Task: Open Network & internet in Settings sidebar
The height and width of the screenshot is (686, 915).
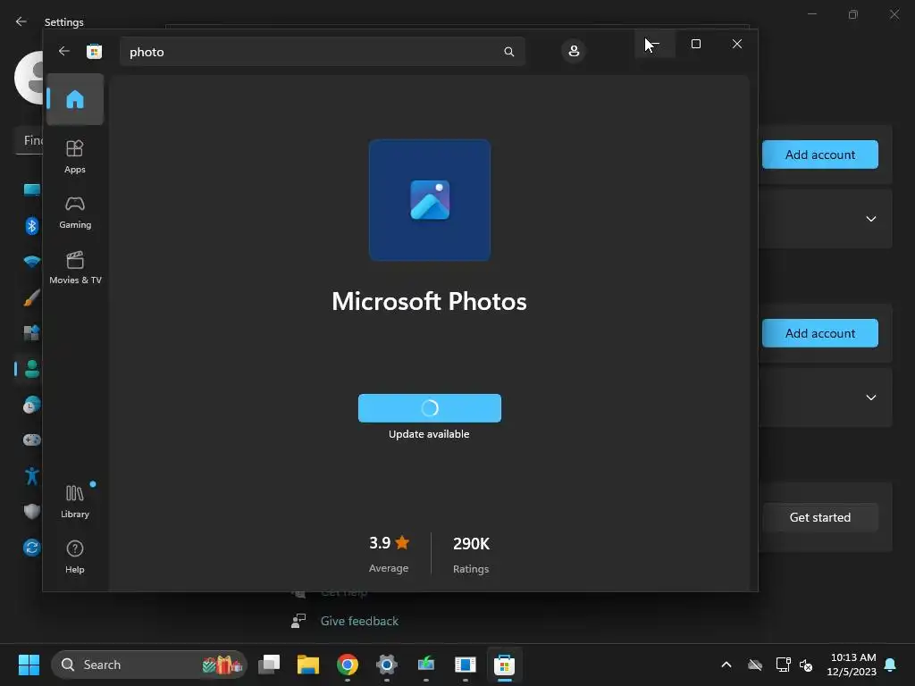Action: [31, 262]
